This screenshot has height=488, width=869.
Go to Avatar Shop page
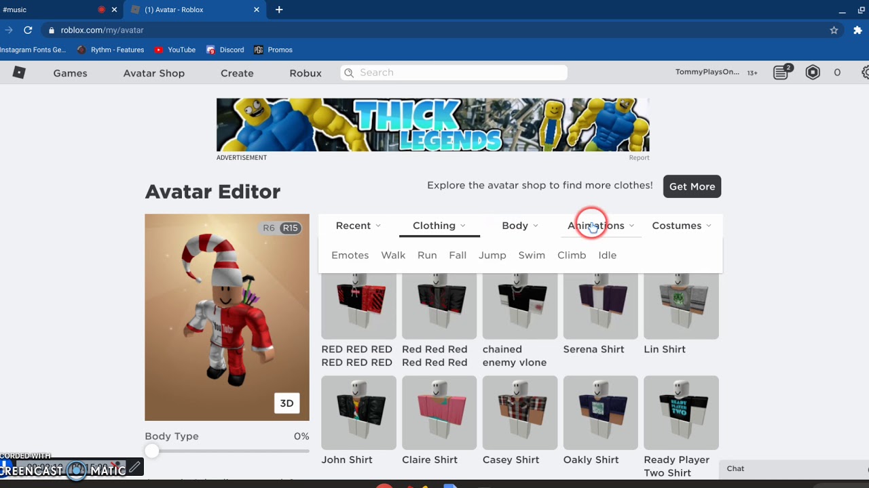[154, 73]
